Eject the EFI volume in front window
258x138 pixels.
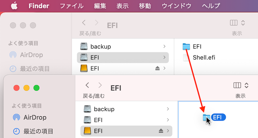pyautogui.click(x=161, y=131)
